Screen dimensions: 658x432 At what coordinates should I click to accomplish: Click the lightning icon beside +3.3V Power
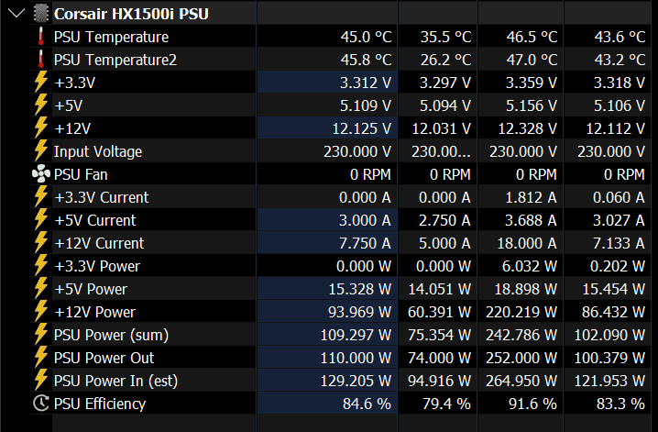click(x=40, y=265)
